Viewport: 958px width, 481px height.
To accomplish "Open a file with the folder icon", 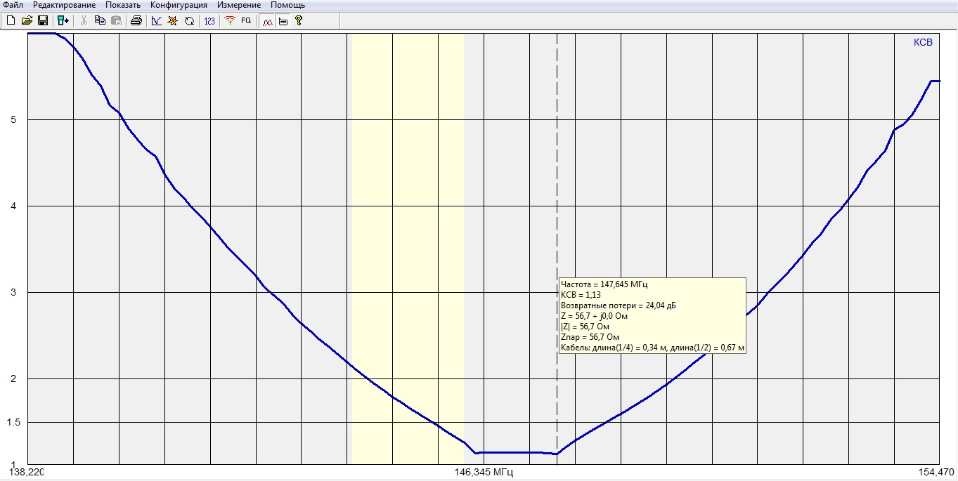I will [27, 21].
